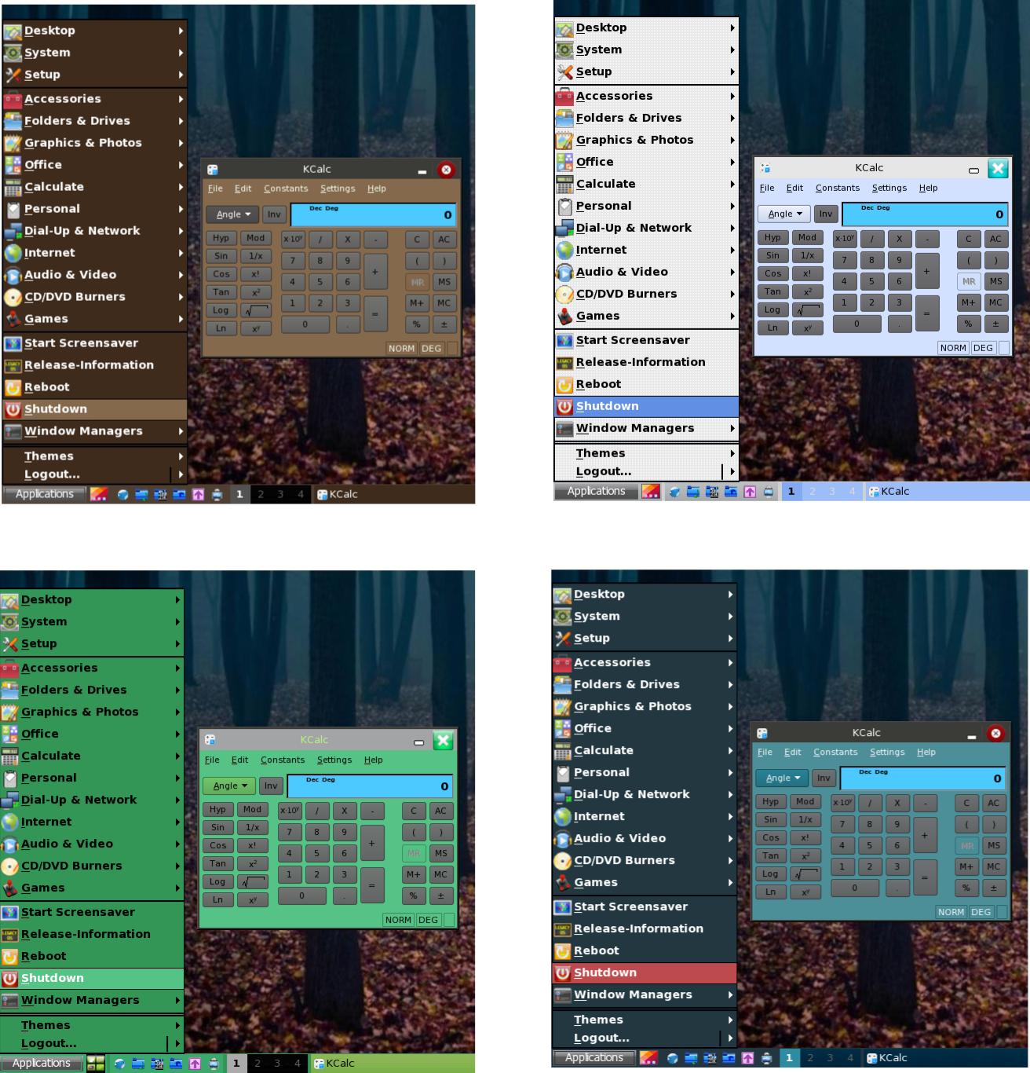Open Angle dropdown in brown-themed KCalc
This screenshot has height=1073, width=1030.
pyautogui.click(x=233, y=214)
